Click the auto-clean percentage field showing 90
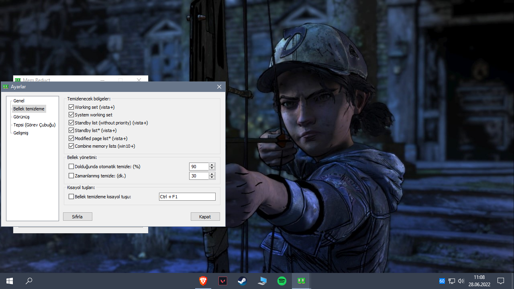The image size is (514, 289). point(199,167)
